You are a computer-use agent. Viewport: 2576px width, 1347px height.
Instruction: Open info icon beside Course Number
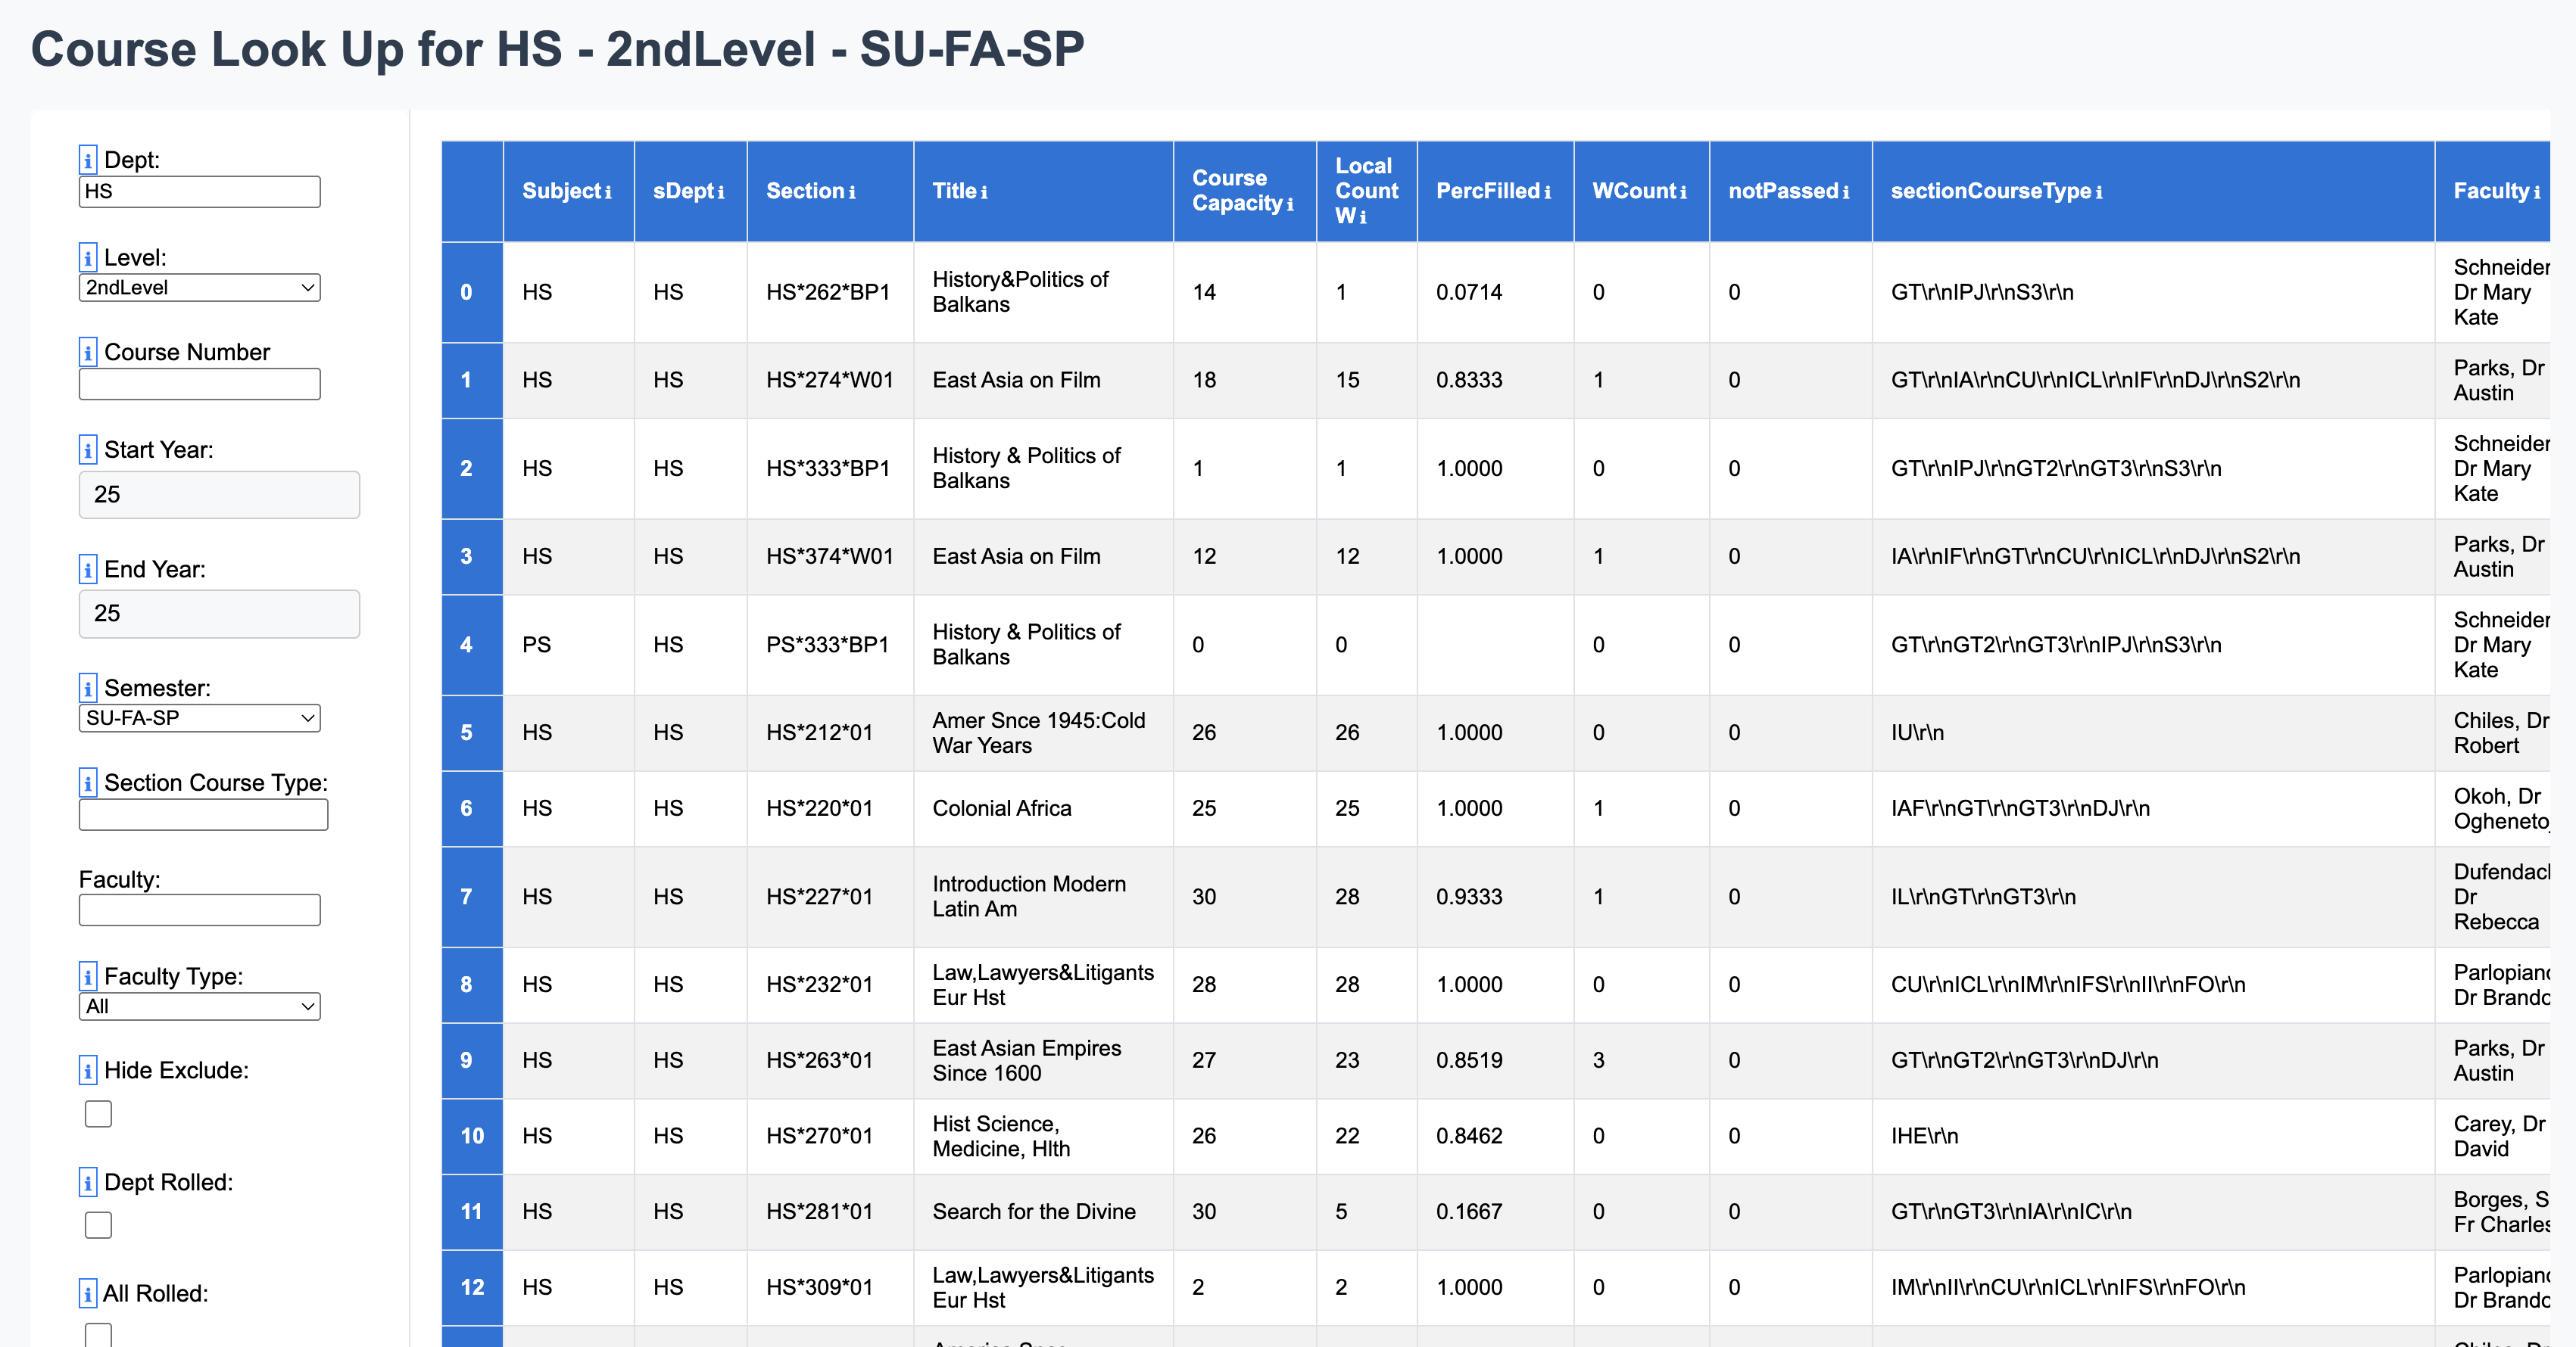click(88, 353)
